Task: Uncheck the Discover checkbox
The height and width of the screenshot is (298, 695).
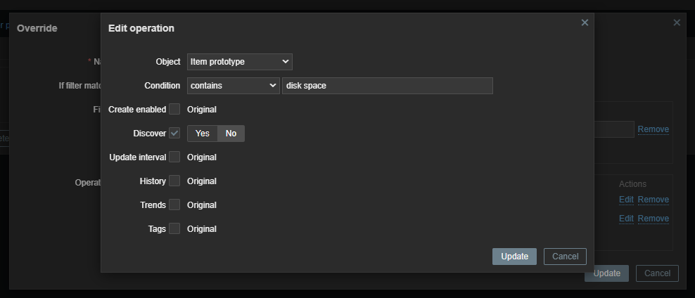Action: coord(174,133)
